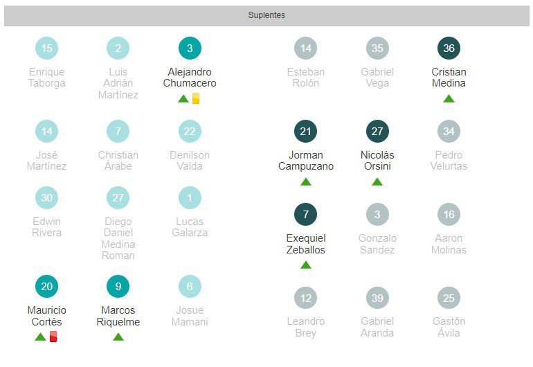Click the substitution arrow under Jorman Campuzano
The image size is (533, 367).
305,181
